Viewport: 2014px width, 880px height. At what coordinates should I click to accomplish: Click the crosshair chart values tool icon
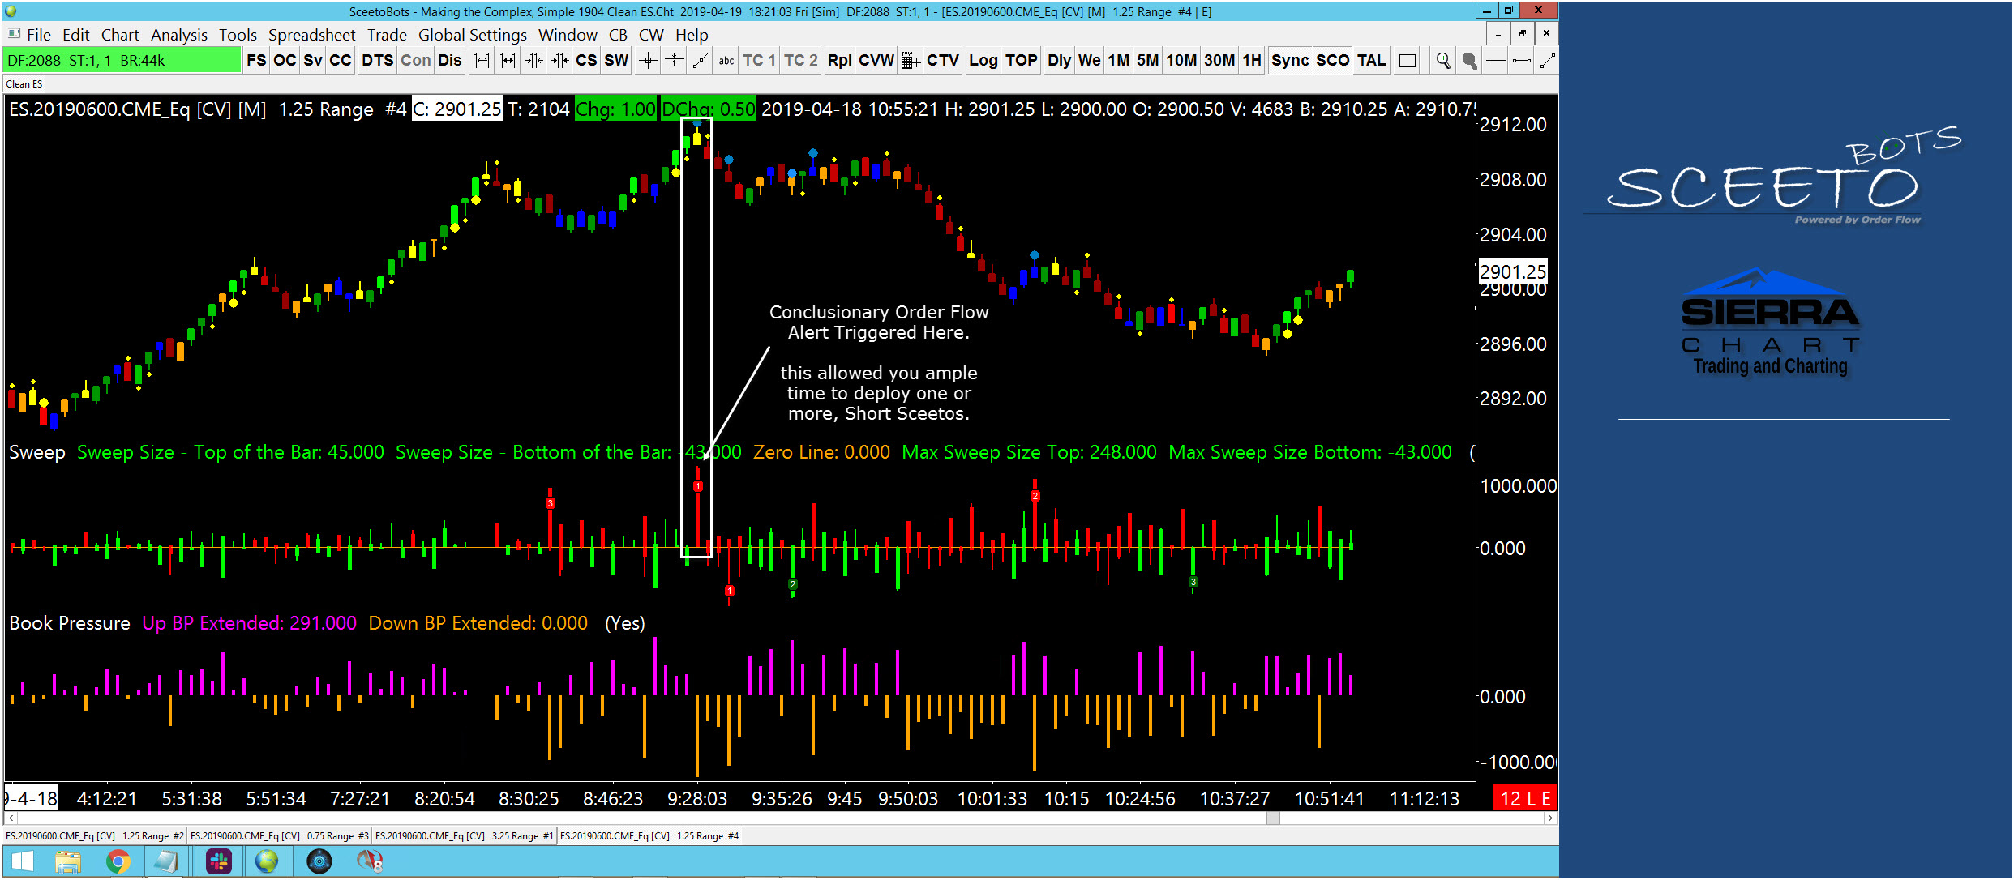648,61
